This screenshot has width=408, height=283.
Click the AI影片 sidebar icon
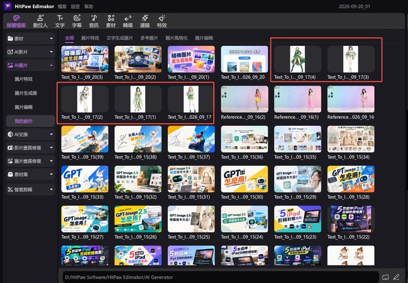[10, 52]
